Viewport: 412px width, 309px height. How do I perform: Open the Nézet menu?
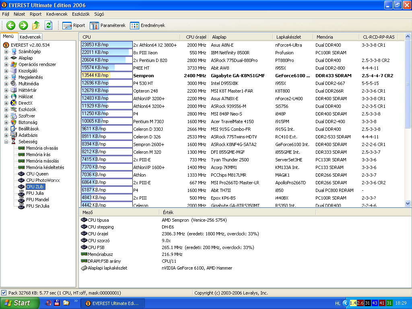[19, 14]
